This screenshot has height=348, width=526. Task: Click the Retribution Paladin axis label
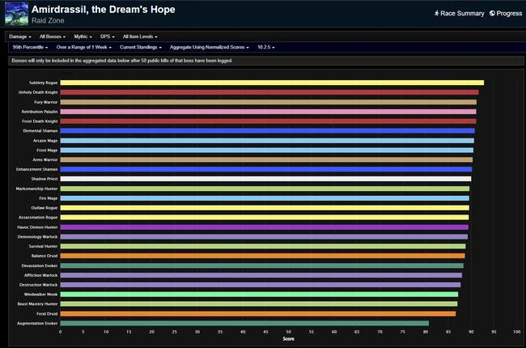tap(40, 112)
